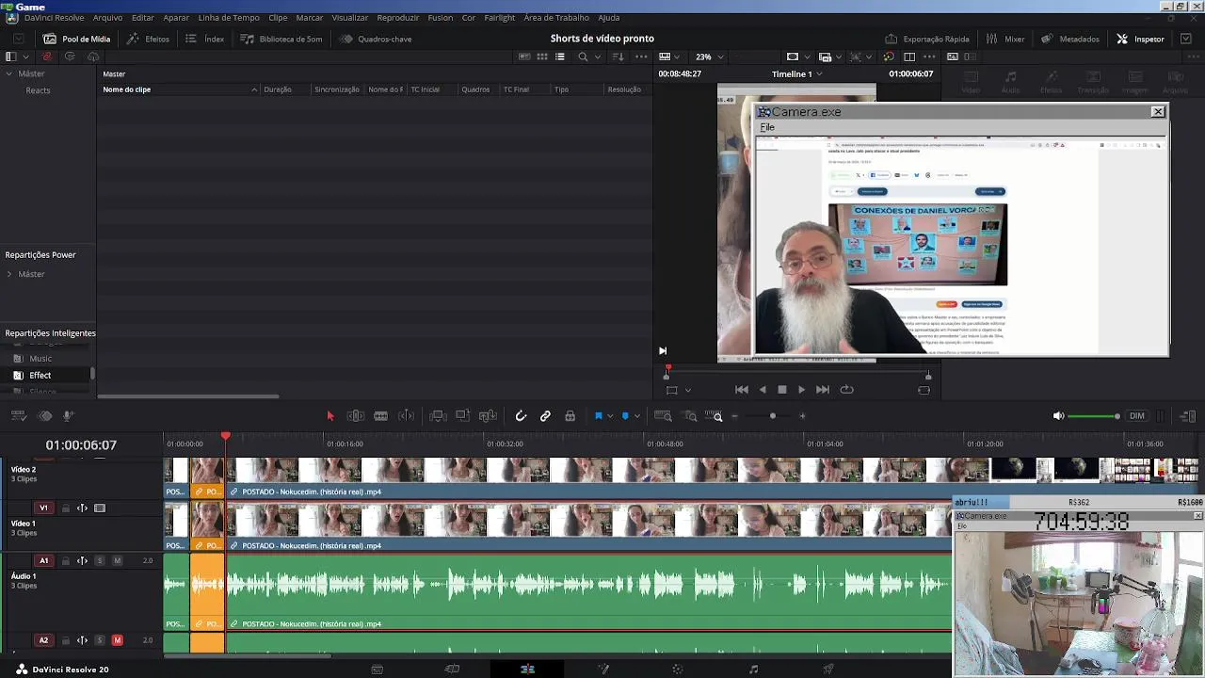Viewport: 1205px width, 678px height.
Task: Click the insert clip icon
Action: 437,416
